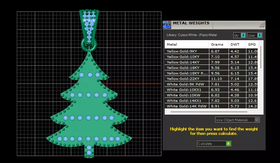The image size is (280, 163).
Task: Click the 7.99 grams cell
Action: 219,62
